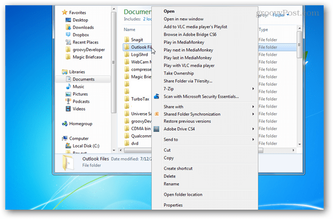Click the Music library note icon

[x=68, y=87]
